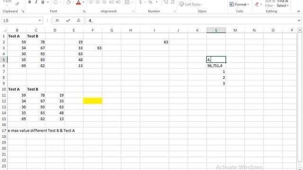Click cell L6 '96,751,4'

tap(216, 66)
